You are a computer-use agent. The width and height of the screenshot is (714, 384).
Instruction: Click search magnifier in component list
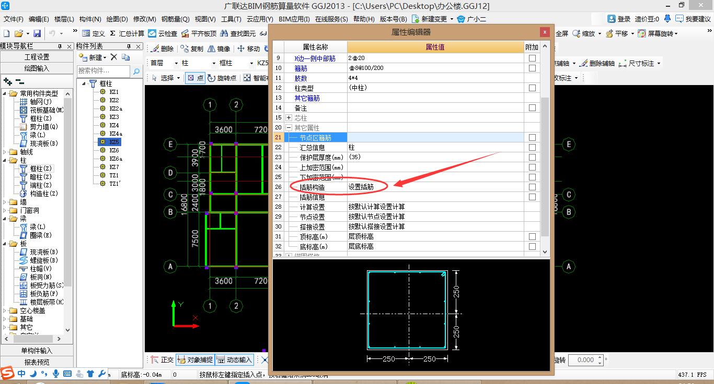pyautogui.click(x=136, y=71)
